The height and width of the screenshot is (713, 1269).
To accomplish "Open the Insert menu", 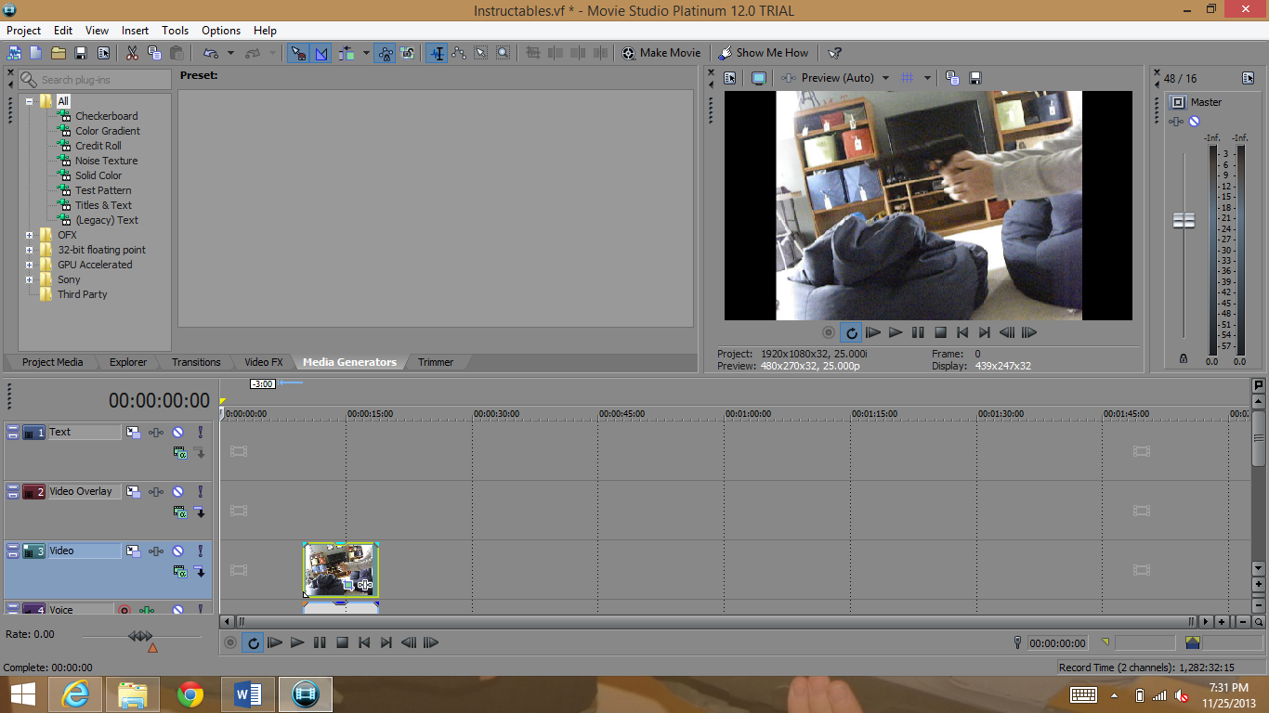I will (x=135, y=31).
